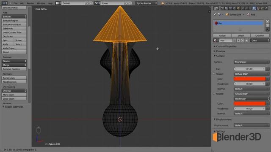Click the Deselect material button

(x=260, y=35)
